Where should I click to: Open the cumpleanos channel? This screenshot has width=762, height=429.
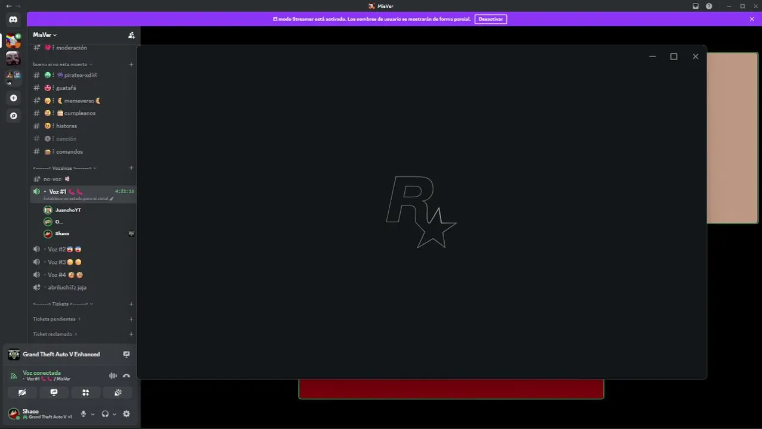click(83, 113)
